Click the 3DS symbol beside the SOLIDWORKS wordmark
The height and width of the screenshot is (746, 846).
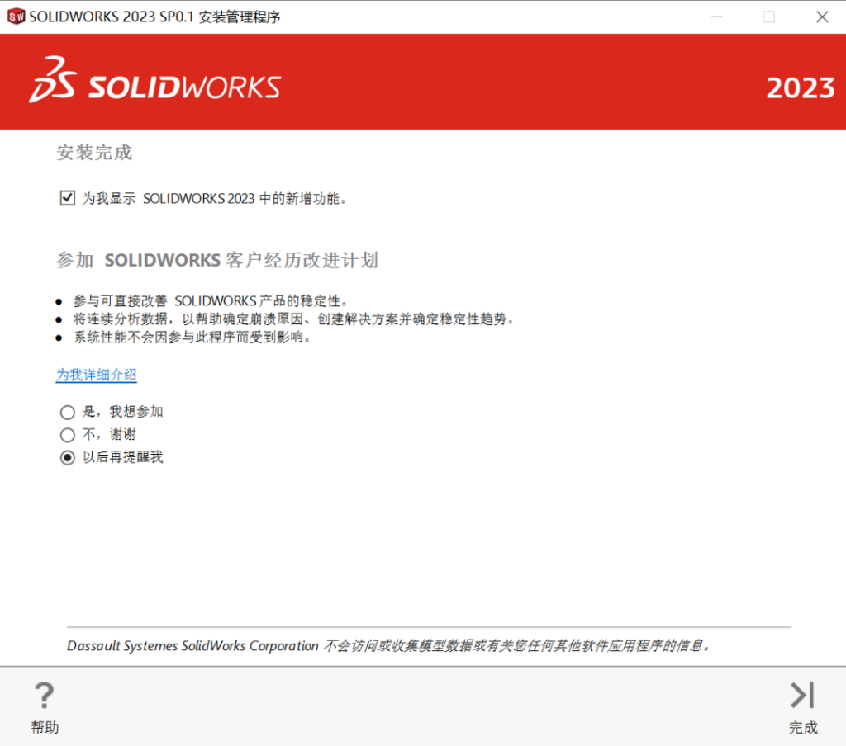51,81
